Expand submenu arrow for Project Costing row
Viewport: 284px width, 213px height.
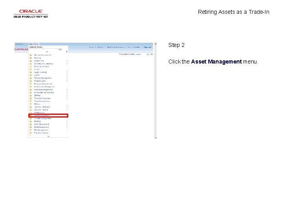(x=67, y=81)
